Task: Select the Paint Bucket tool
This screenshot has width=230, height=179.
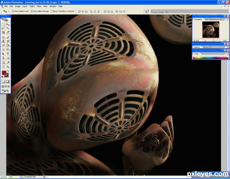Action: (8, 45)
